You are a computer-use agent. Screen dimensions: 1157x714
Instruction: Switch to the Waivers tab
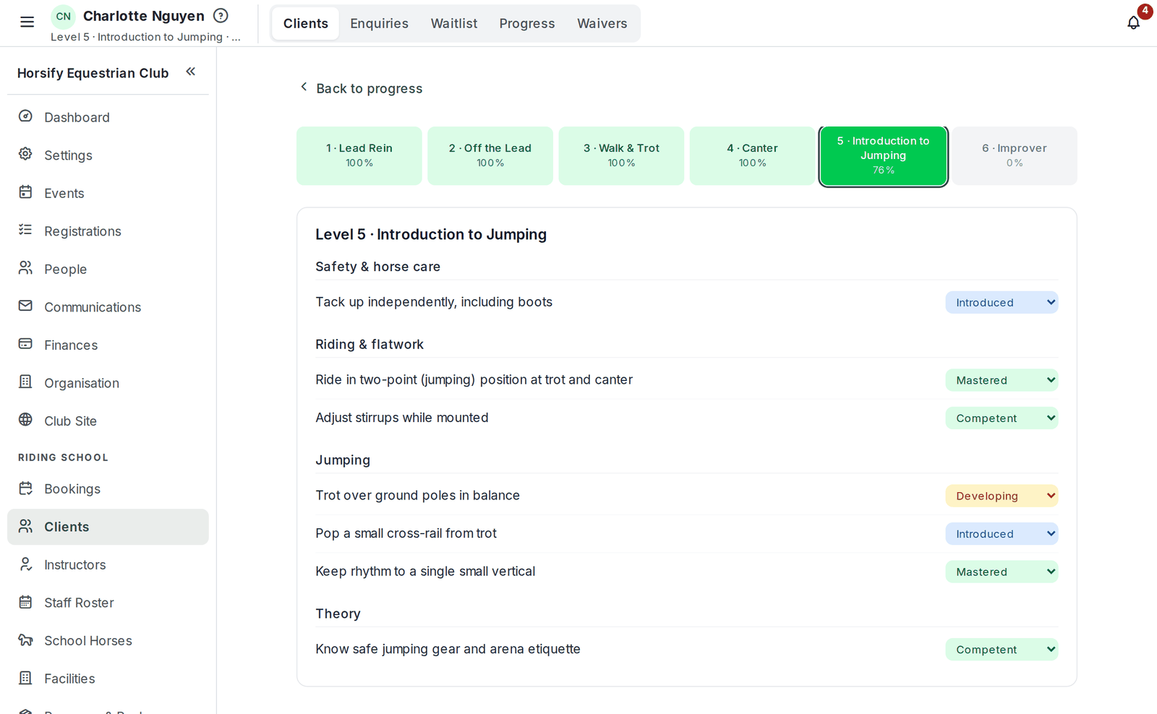point(602,23)
